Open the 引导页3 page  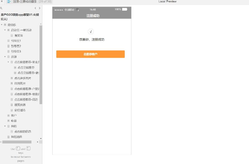(16, 51)
